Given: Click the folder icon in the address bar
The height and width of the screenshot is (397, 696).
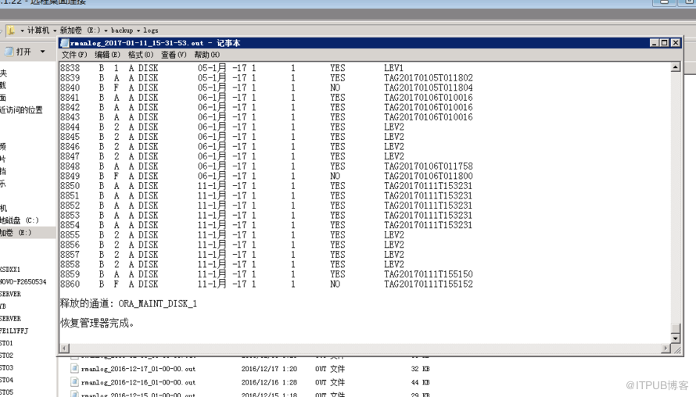Looking at the screenshot, I should (x=11, y=30).
